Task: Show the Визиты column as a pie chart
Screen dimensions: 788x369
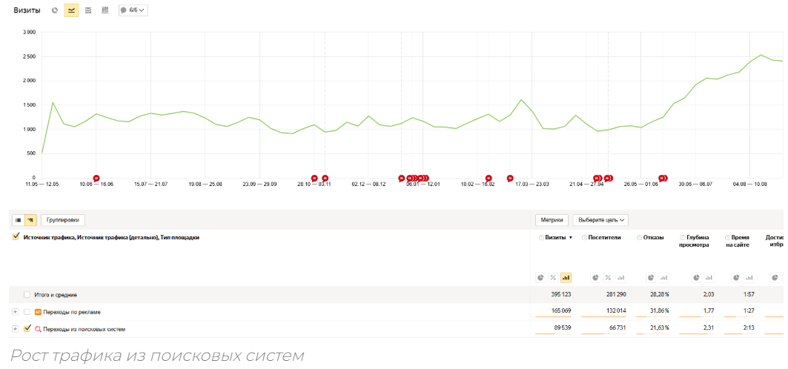Action: [540, 277]
